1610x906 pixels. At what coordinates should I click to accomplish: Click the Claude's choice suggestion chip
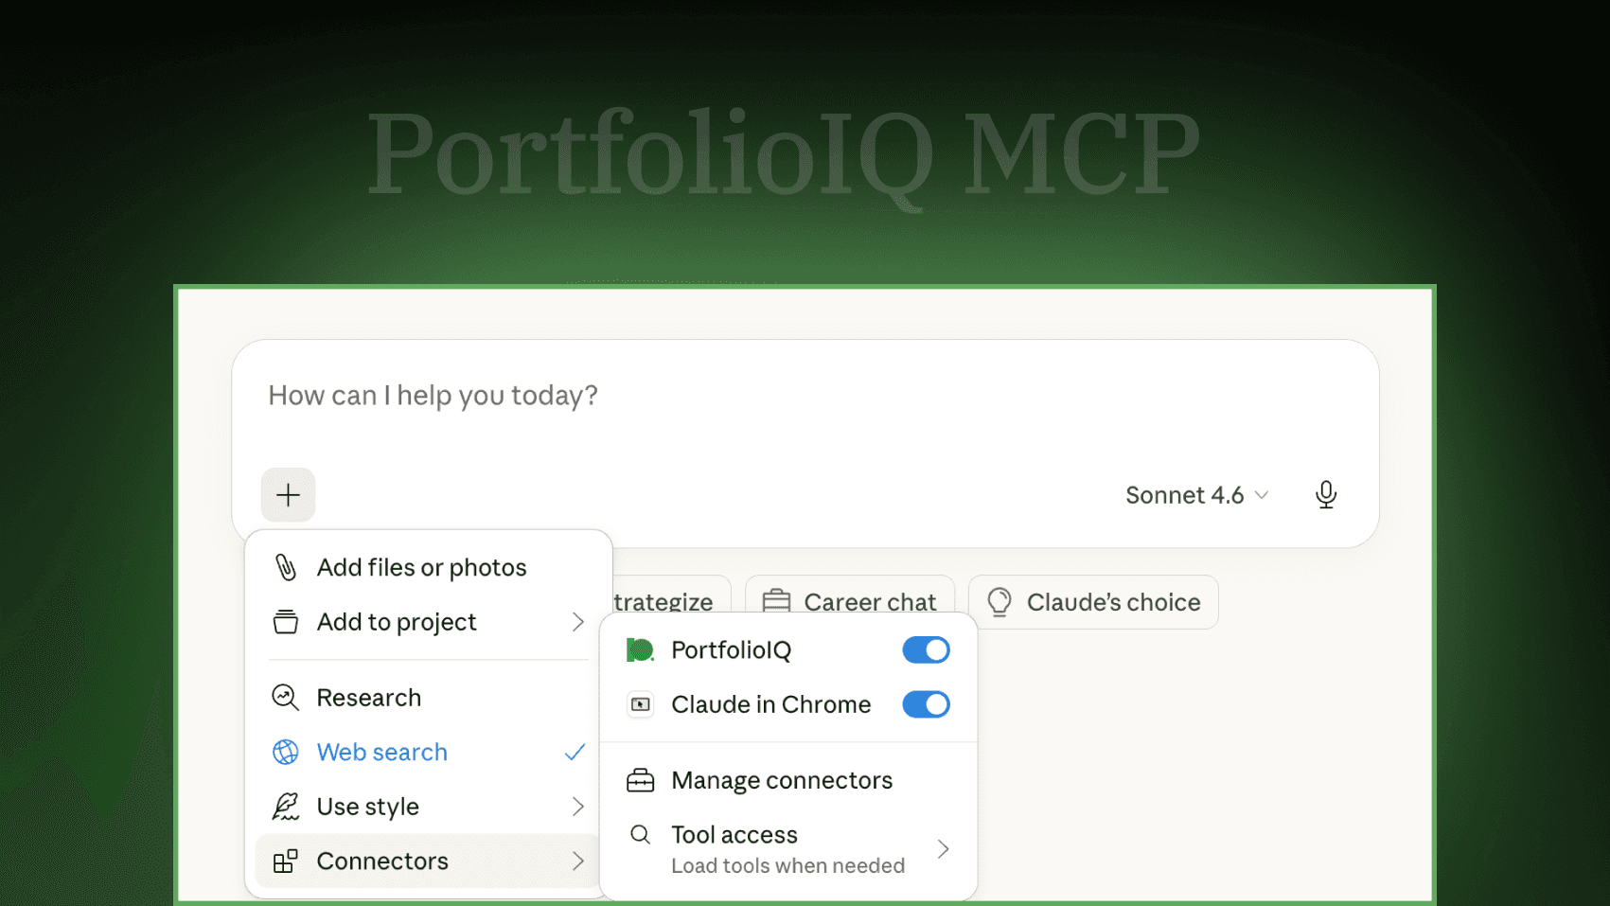click(x=1093, y=601)
